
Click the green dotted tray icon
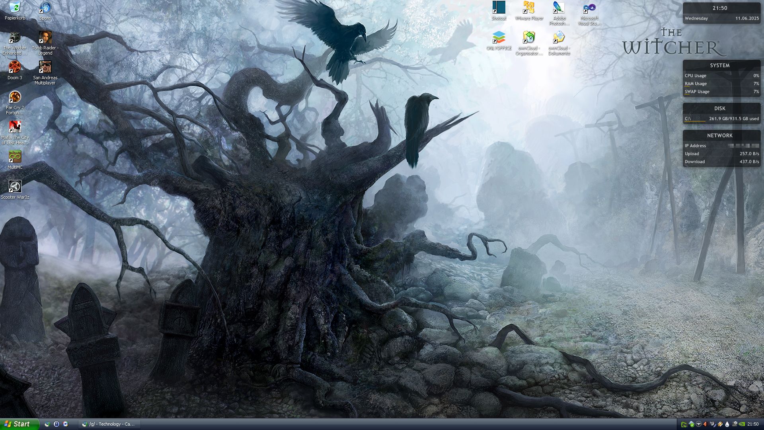click(684, 424)
